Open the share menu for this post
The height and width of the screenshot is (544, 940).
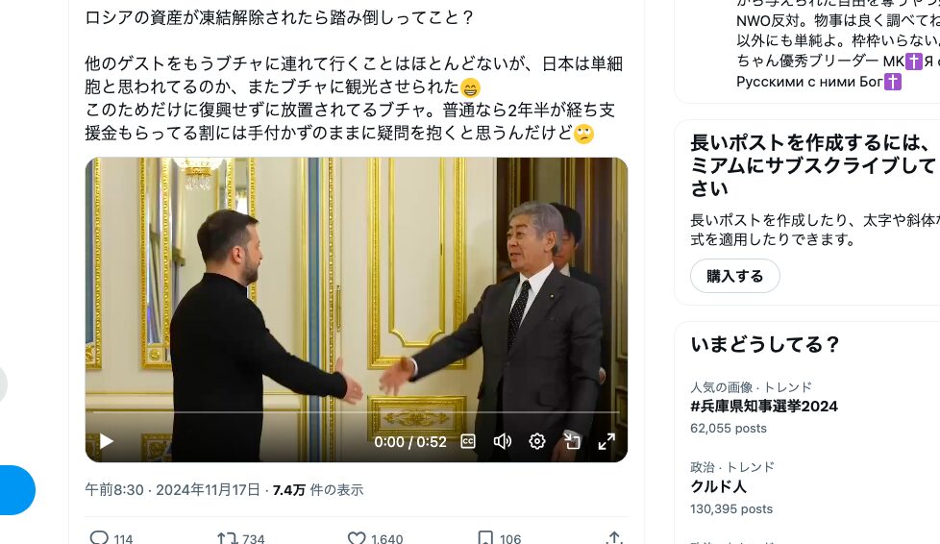(x=614, y=538)
